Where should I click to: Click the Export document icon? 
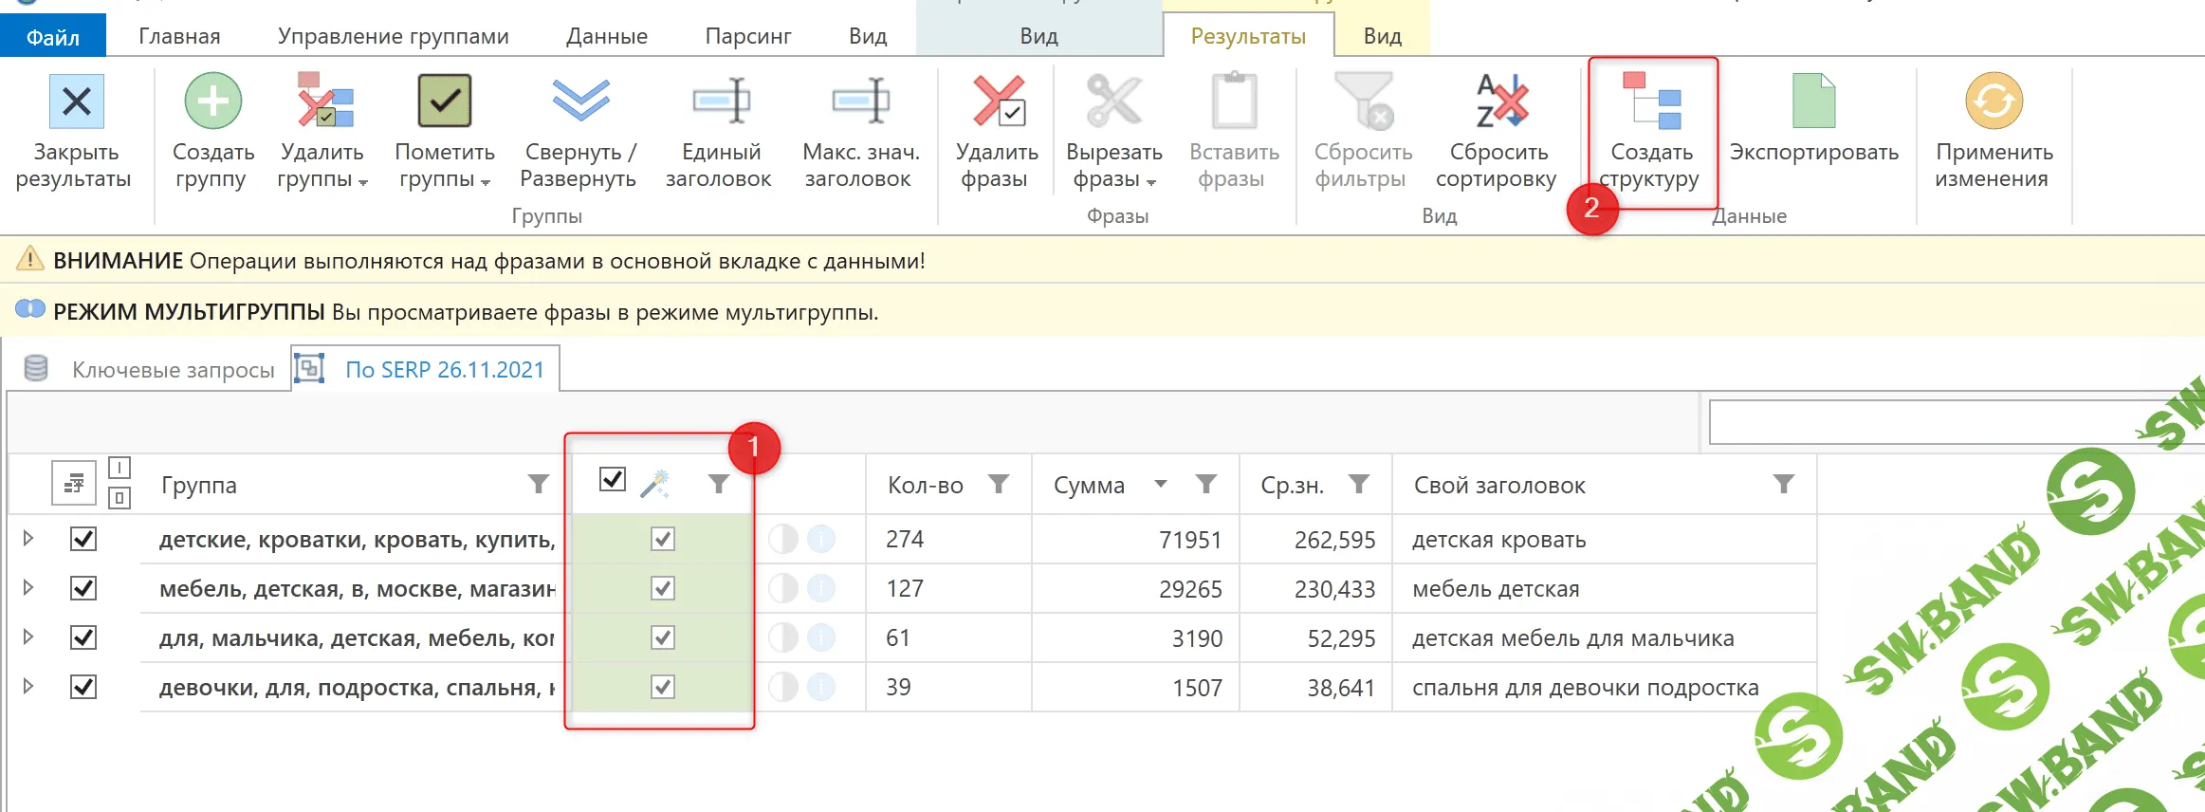pos(1813,101)
